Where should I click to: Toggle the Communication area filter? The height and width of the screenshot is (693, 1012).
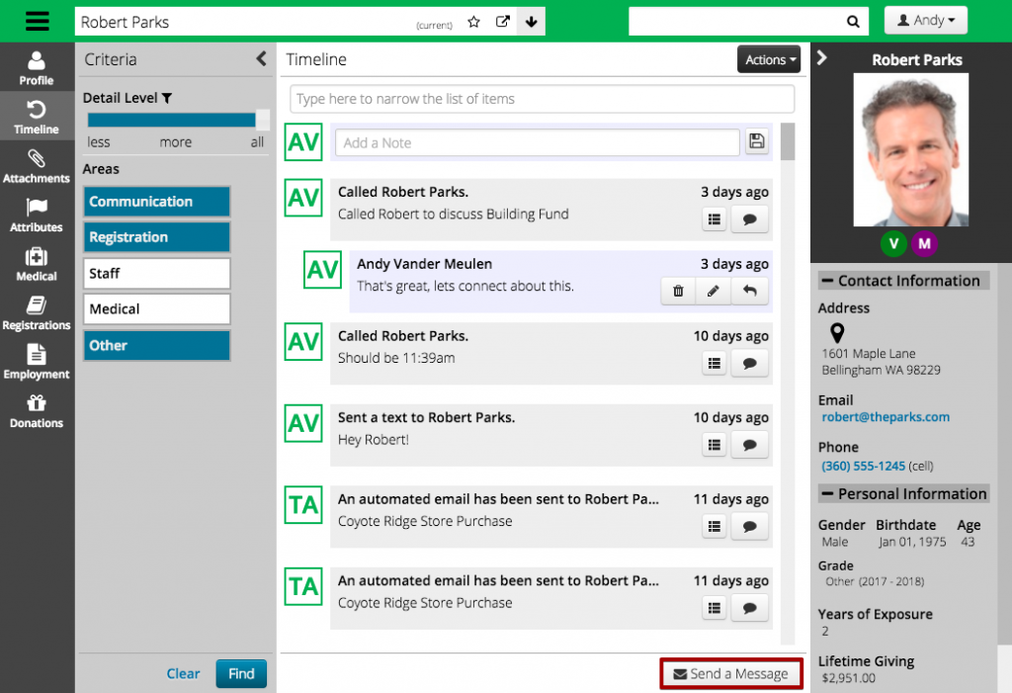pyautogui.click(x=156, y=202)
